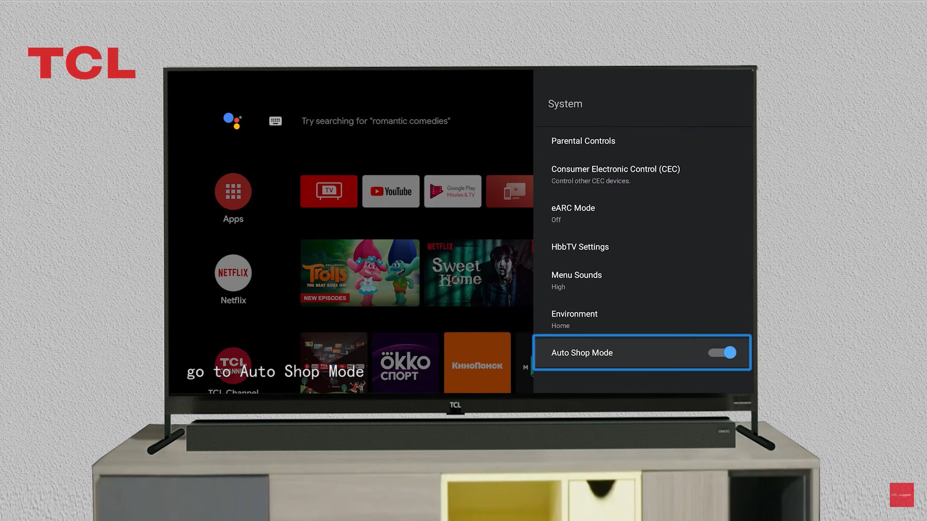Open the Okko Sport tile
The height and width of the screenshot is (521, 927).
click(x=405, y=363)
